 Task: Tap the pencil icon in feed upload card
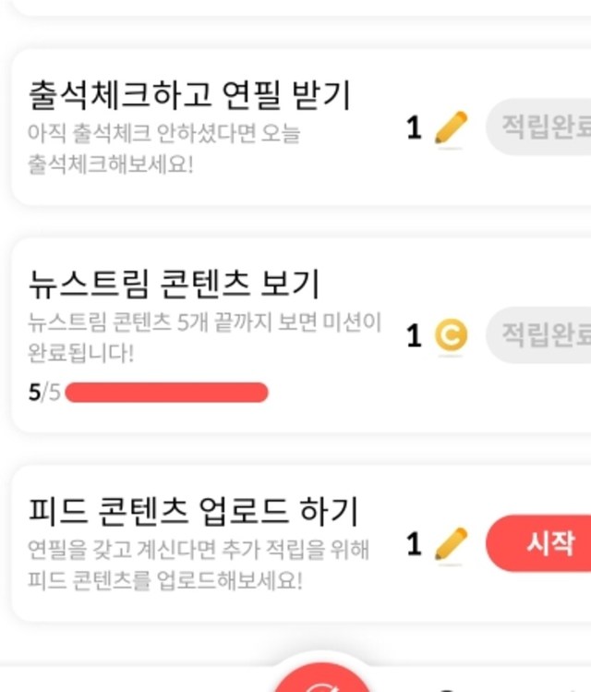(451, 543)
